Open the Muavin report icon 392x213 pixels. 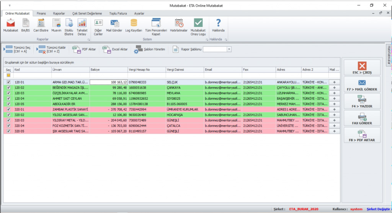coord(56,26)
